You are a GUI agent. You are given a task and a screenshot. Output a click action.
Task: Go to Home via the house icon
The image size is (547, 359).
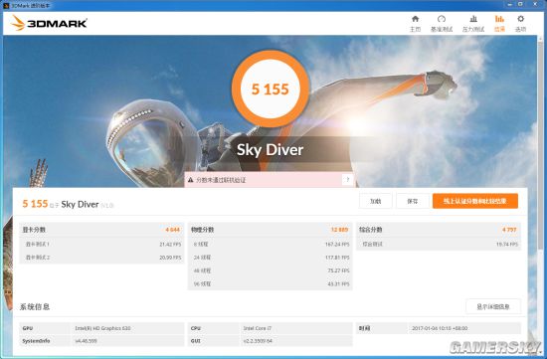point(415,24)
